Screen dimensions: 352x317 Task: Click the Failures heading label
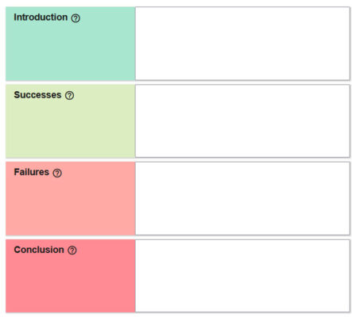(31, 172)
